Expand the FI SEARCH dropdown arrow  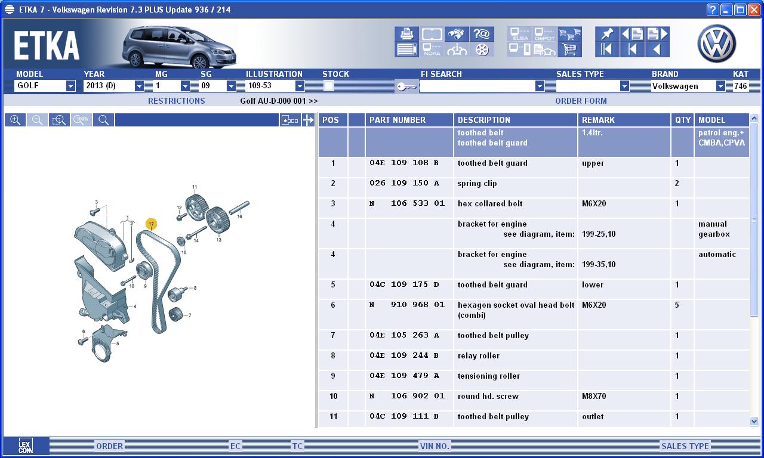[x=540, y=86]
